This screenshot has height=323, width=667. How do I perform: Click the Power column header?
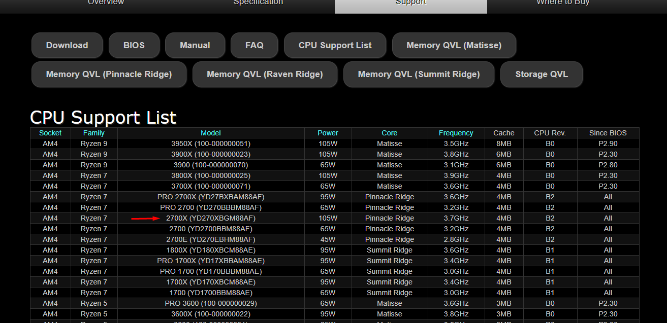(x=328, y=133)
